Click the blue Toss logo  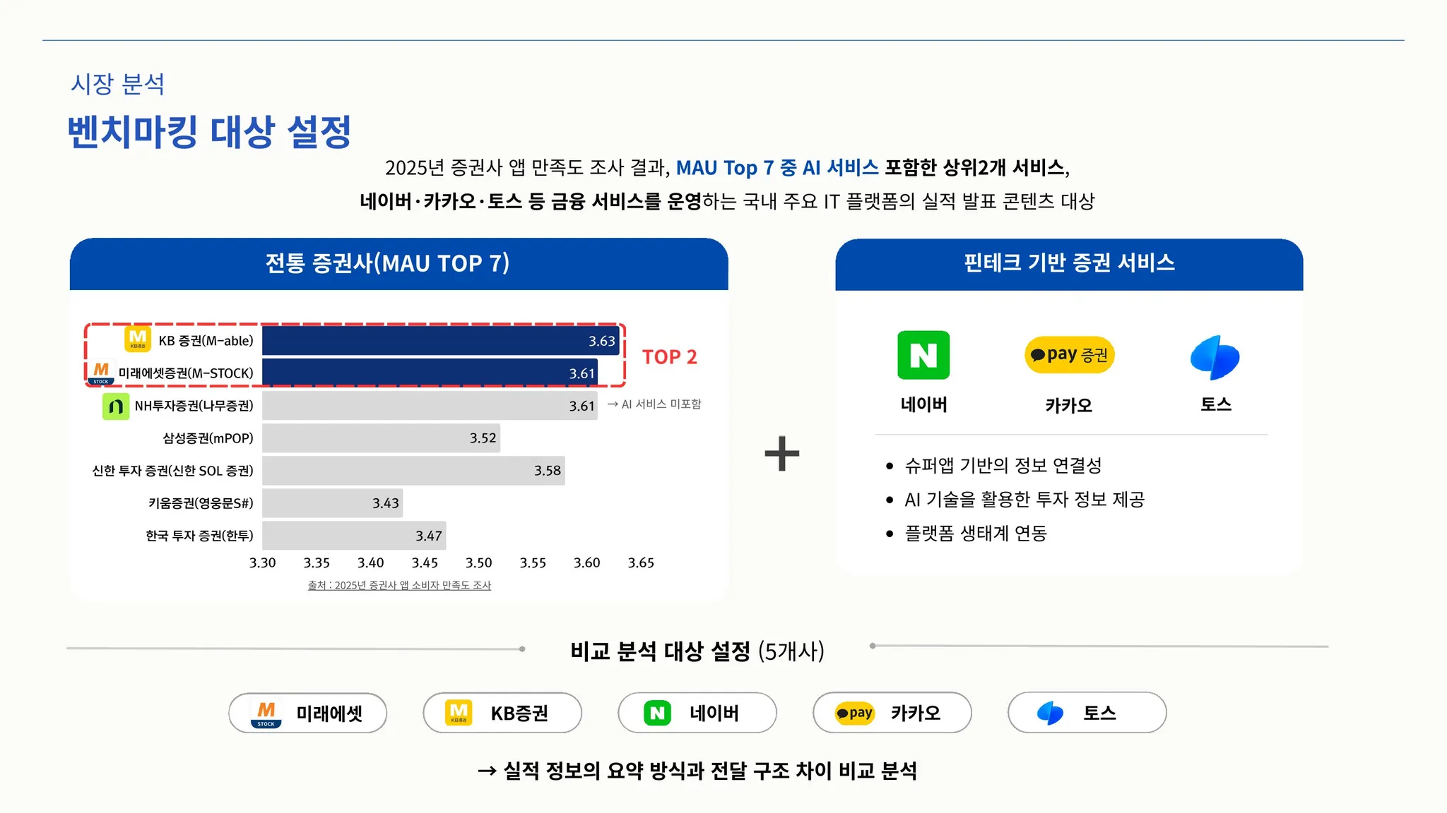click(x=1215, y=357)
